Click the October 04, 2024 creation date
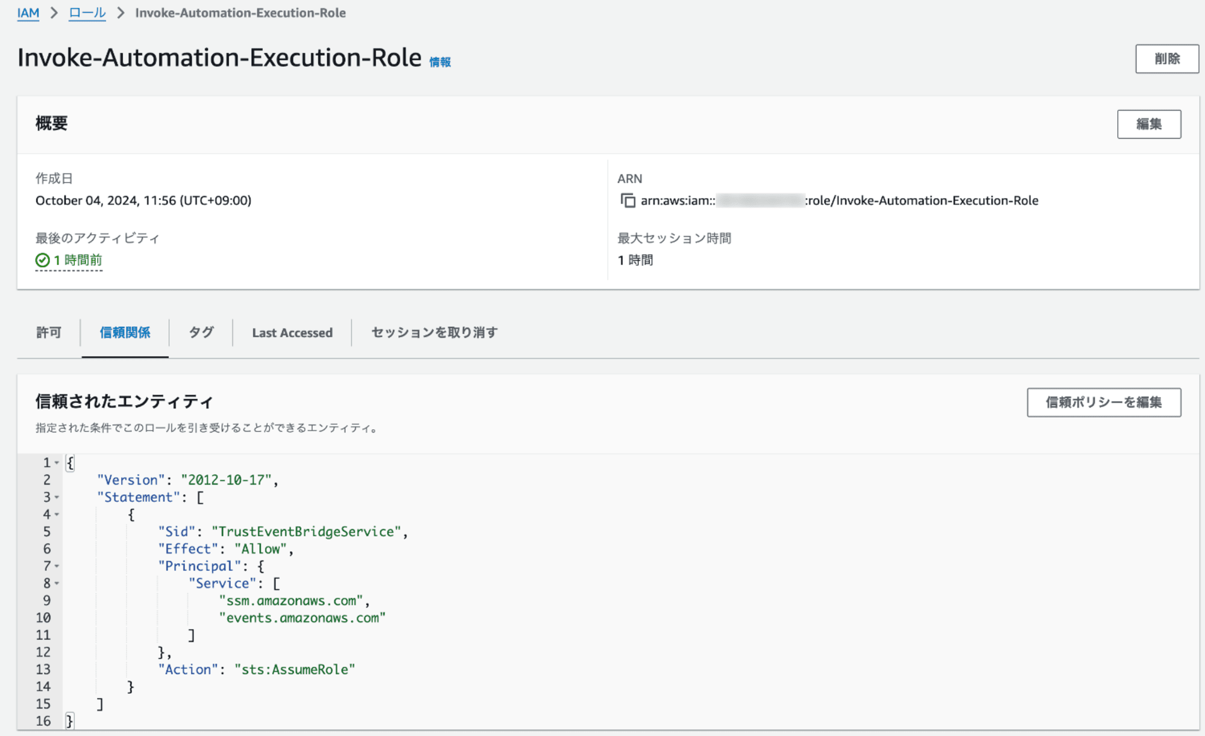 143,200
